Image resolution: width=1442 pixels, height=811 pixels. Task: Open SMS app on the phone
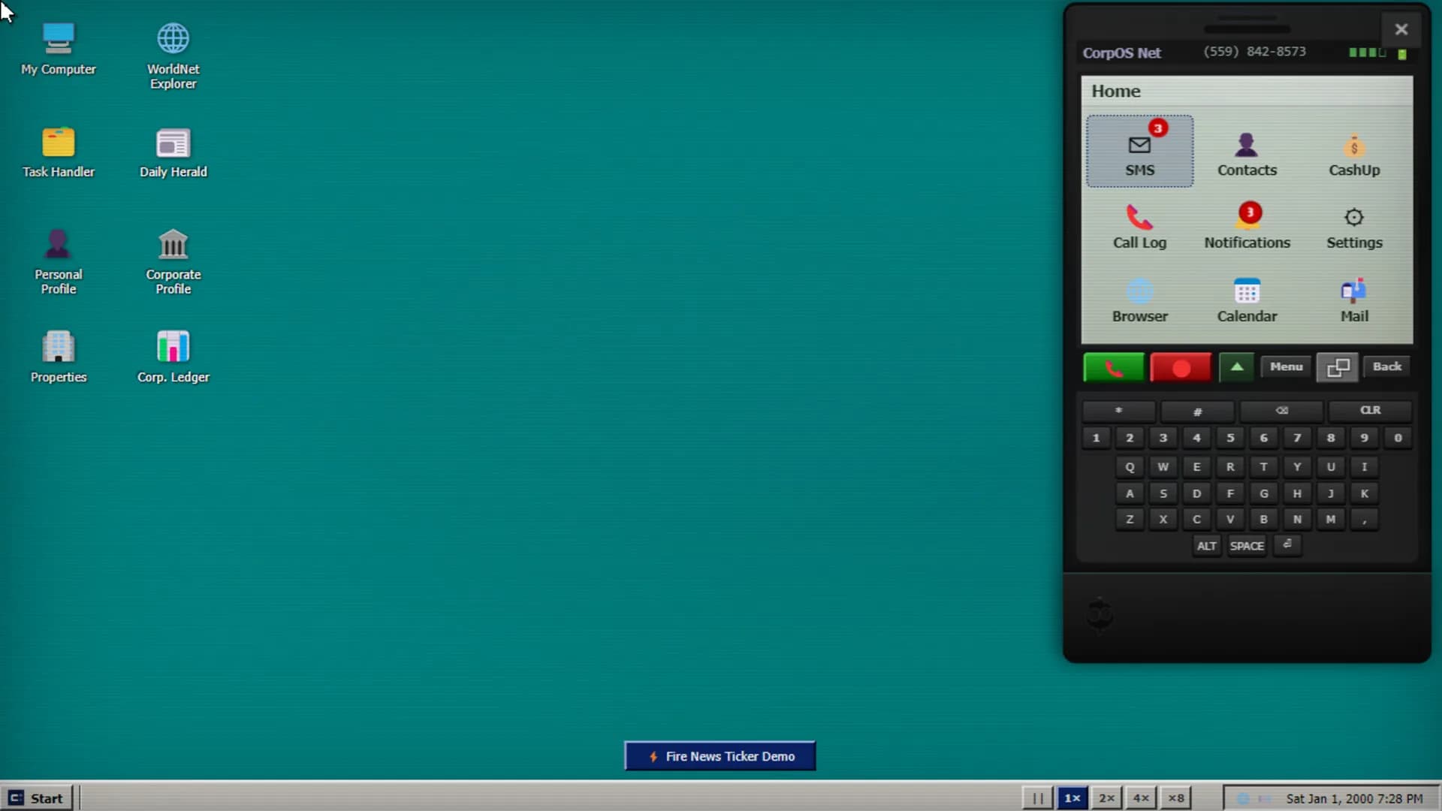pos(1139,151)
